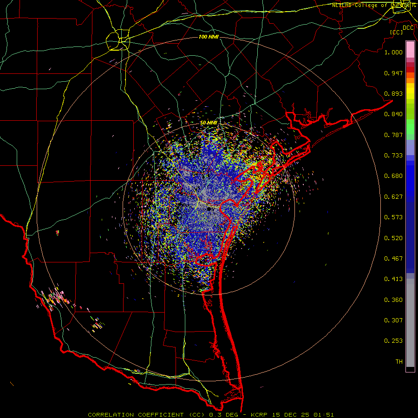418x418 pixels.
Task: Select the 0.360 scale value
Action: pos(393,300)
